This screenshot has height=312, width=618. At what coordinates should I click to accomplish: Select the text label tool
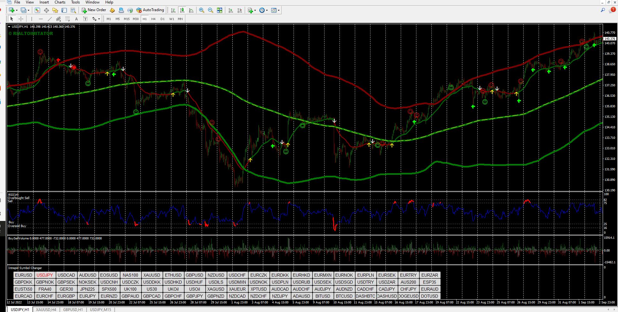click(x=76, y=19)
